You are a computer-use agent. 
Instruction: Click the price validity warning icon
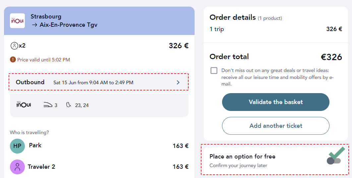pyautogui.click(x=13, y=59)
